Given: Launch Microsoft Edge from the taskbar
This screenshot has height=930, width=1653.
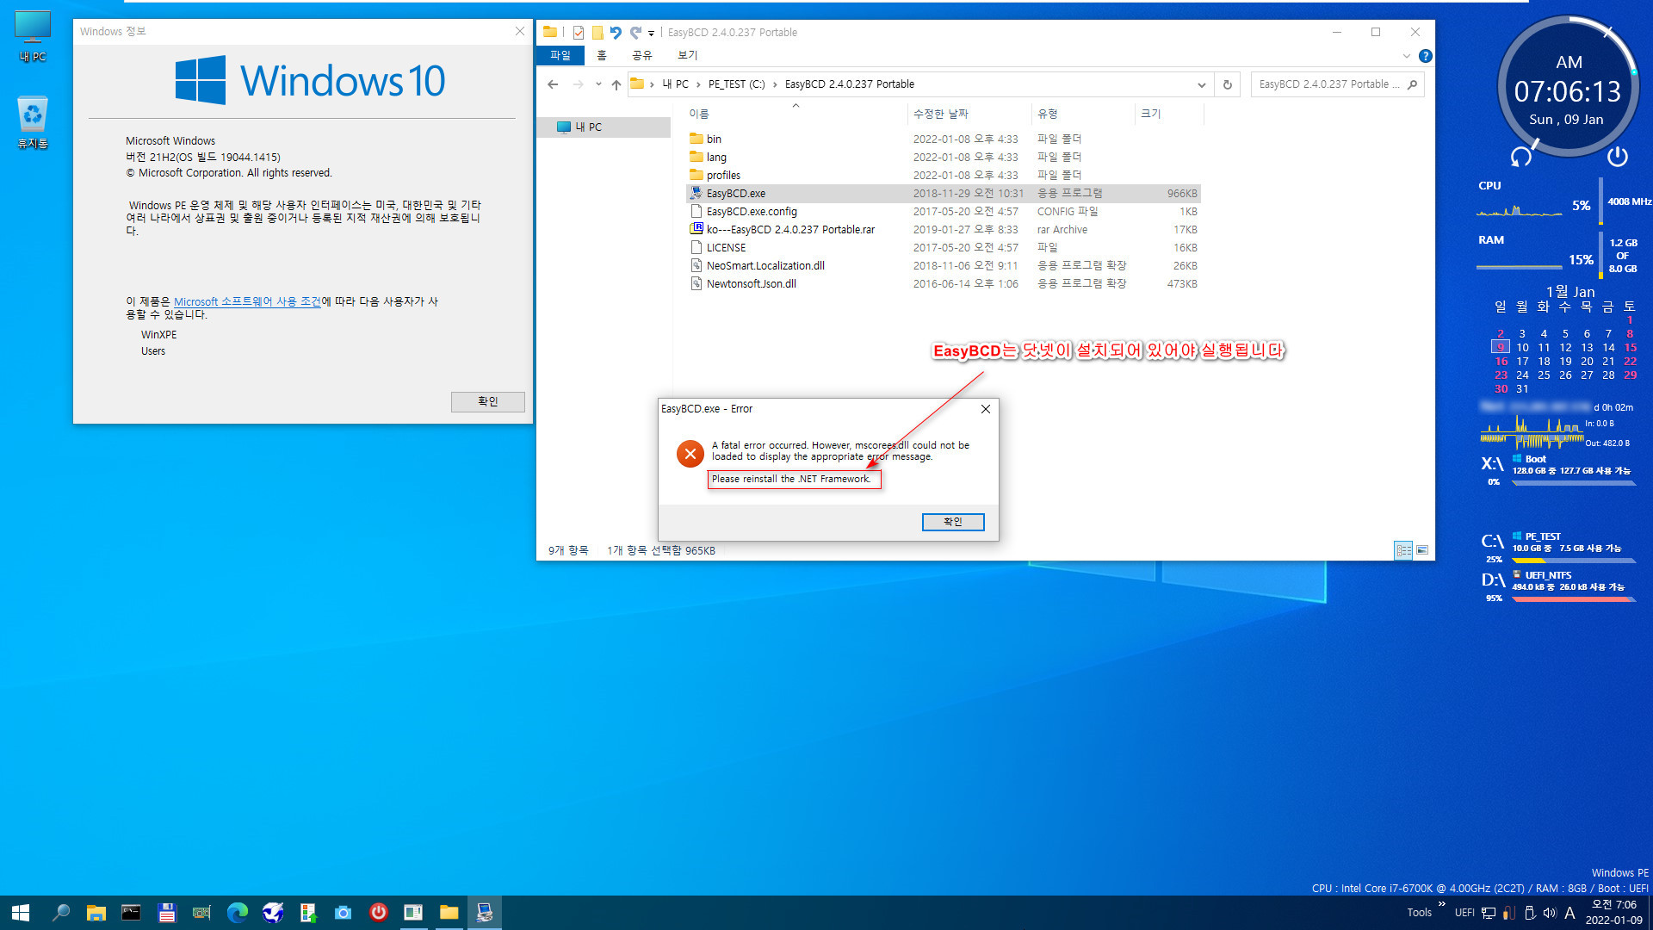Looking at the screenshot, I should coord(237,913).
